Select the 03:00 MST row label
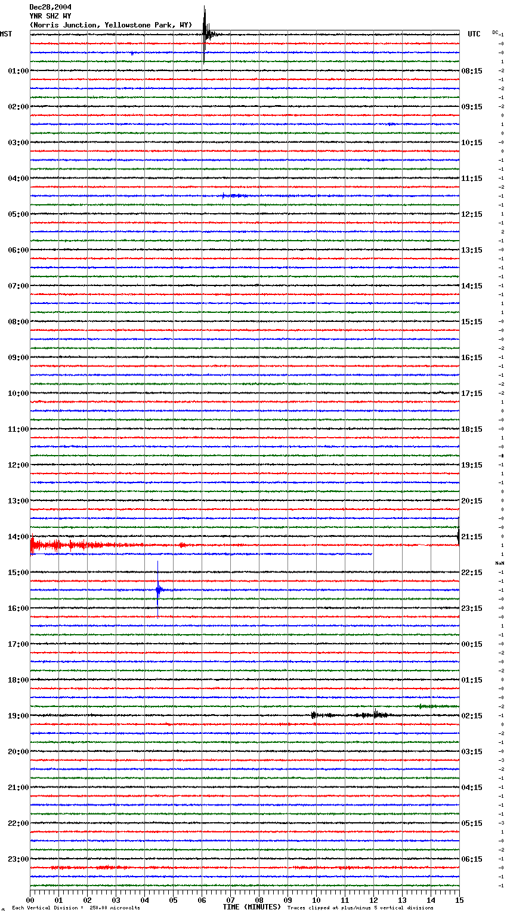507x916 pixels. tap(18, 143)
